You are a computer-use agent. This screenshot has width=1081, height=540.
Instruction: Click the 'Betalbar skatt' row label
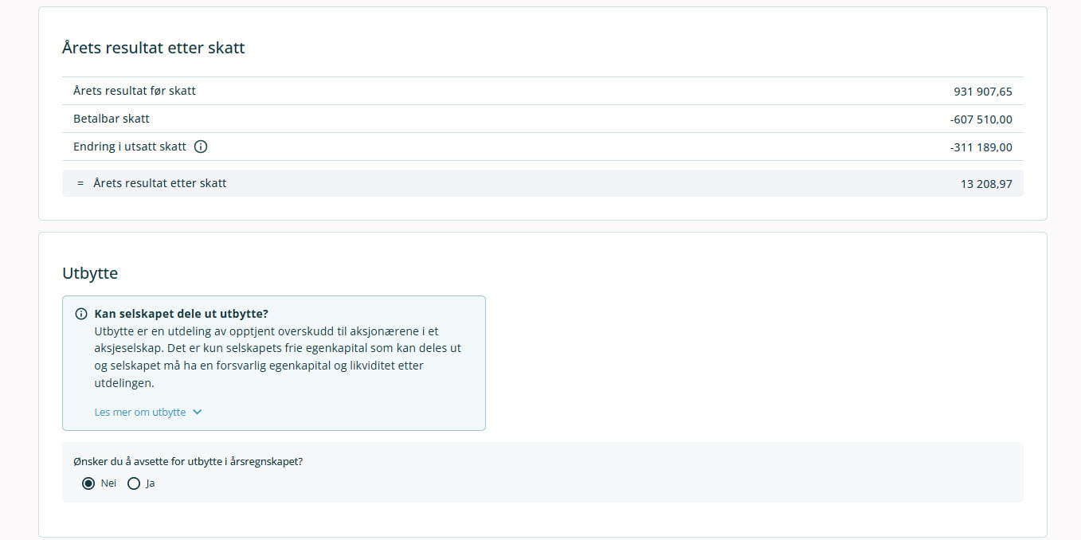point(112,119)
